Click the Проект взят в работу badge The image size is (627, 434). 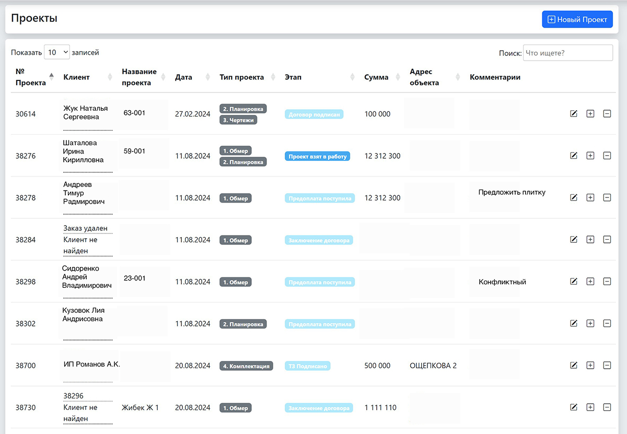click(x=317, y=156)
